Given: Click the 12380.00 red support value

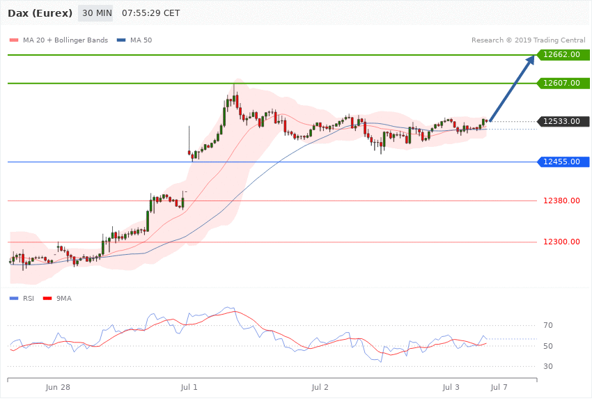Looking at the screenshot, I should [x=561, y=200].
